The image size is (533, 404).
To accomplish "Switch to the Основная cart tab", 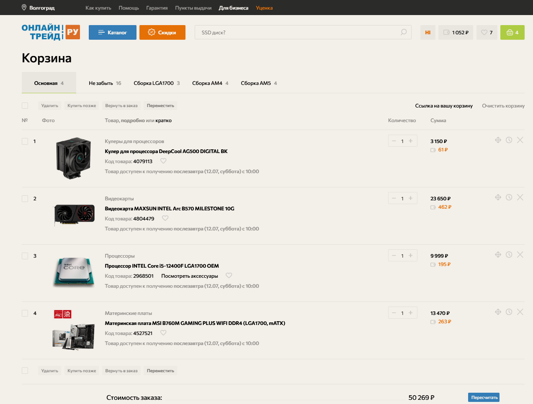I will 49,83.
